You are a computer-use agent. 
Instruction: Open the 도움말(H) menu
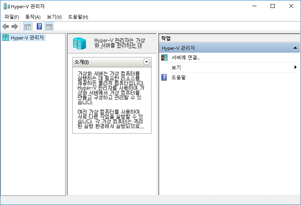[x=78, y=17]
